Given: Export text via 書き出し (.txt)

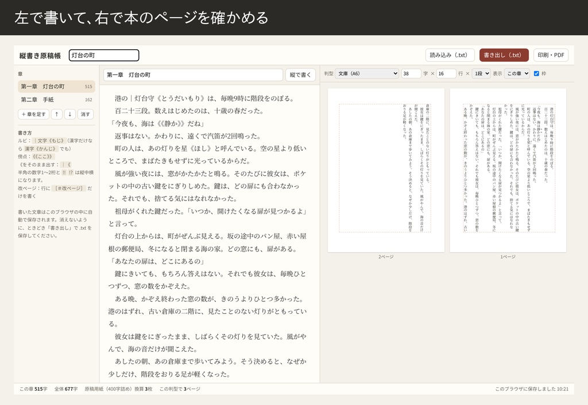Looking at the screenshot, I should pyautogui.click(x=504, y=55).
